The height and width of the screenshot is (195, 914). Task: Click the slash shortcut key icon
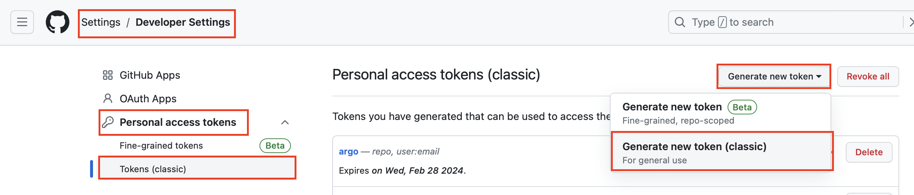(x=722, y=22)
